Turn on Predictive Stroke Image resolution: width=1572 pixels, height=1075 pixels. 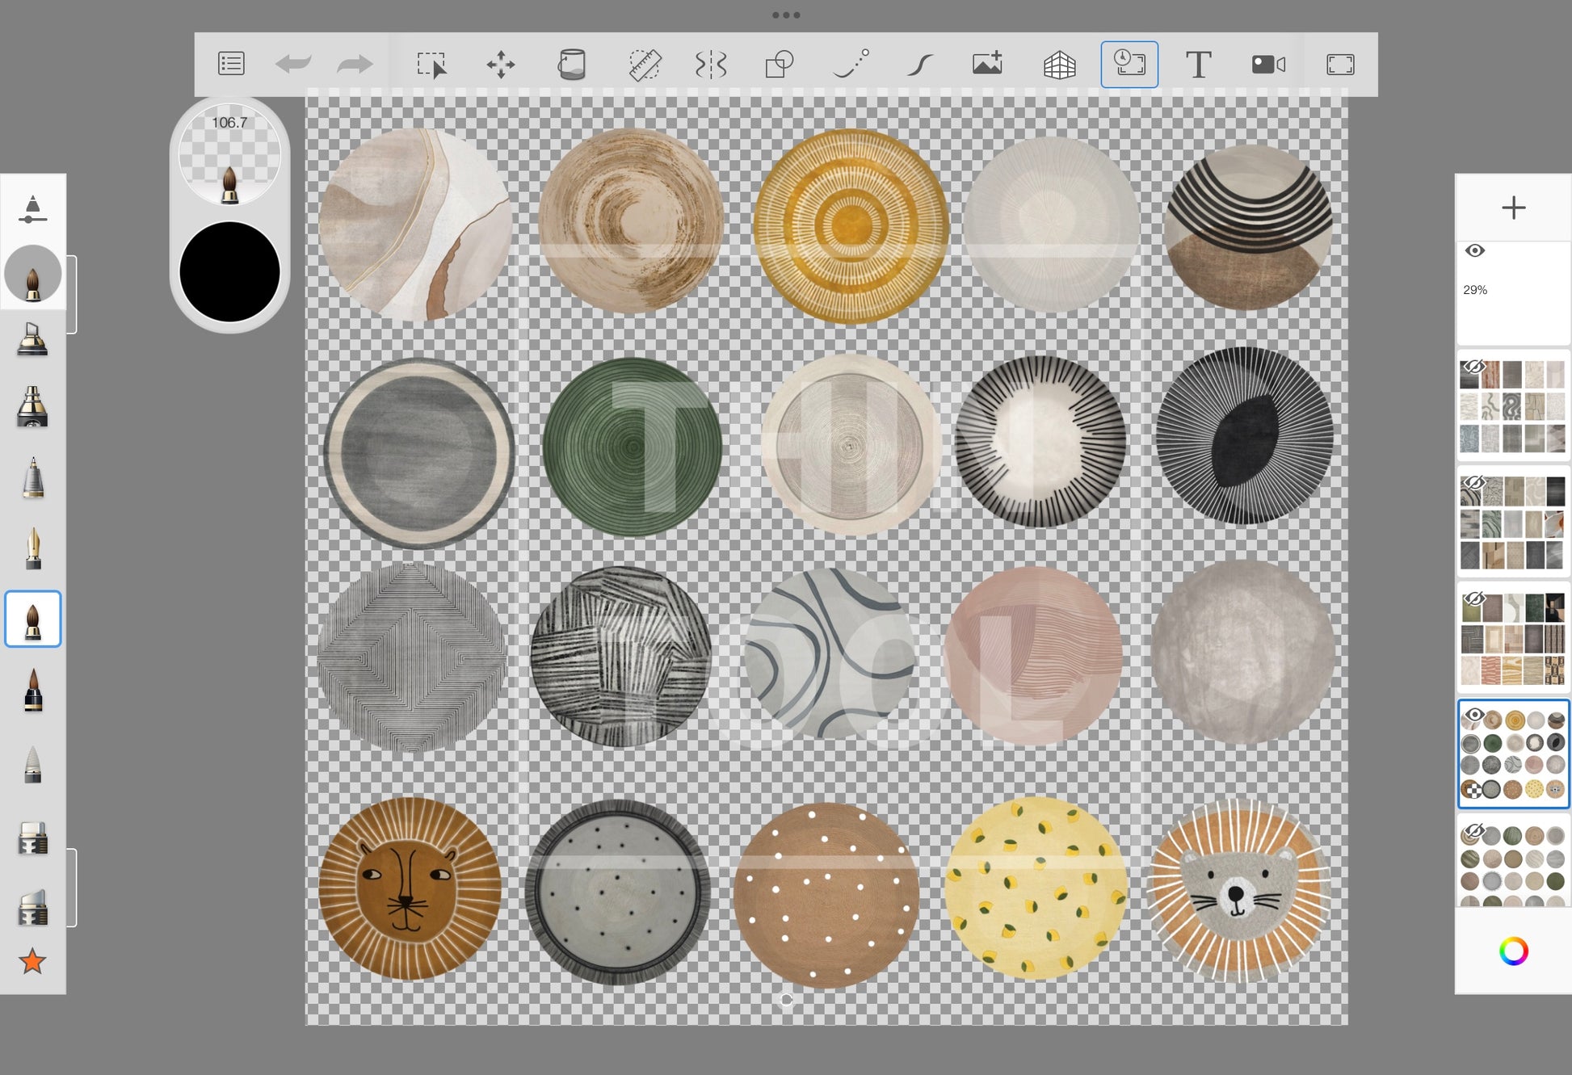(x=851, y=64)
